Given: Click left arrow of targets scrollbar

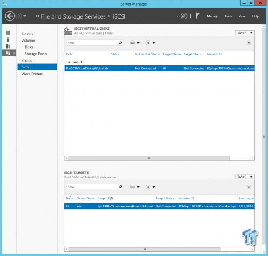Looking at the screenshot, I should pos(67,249).
